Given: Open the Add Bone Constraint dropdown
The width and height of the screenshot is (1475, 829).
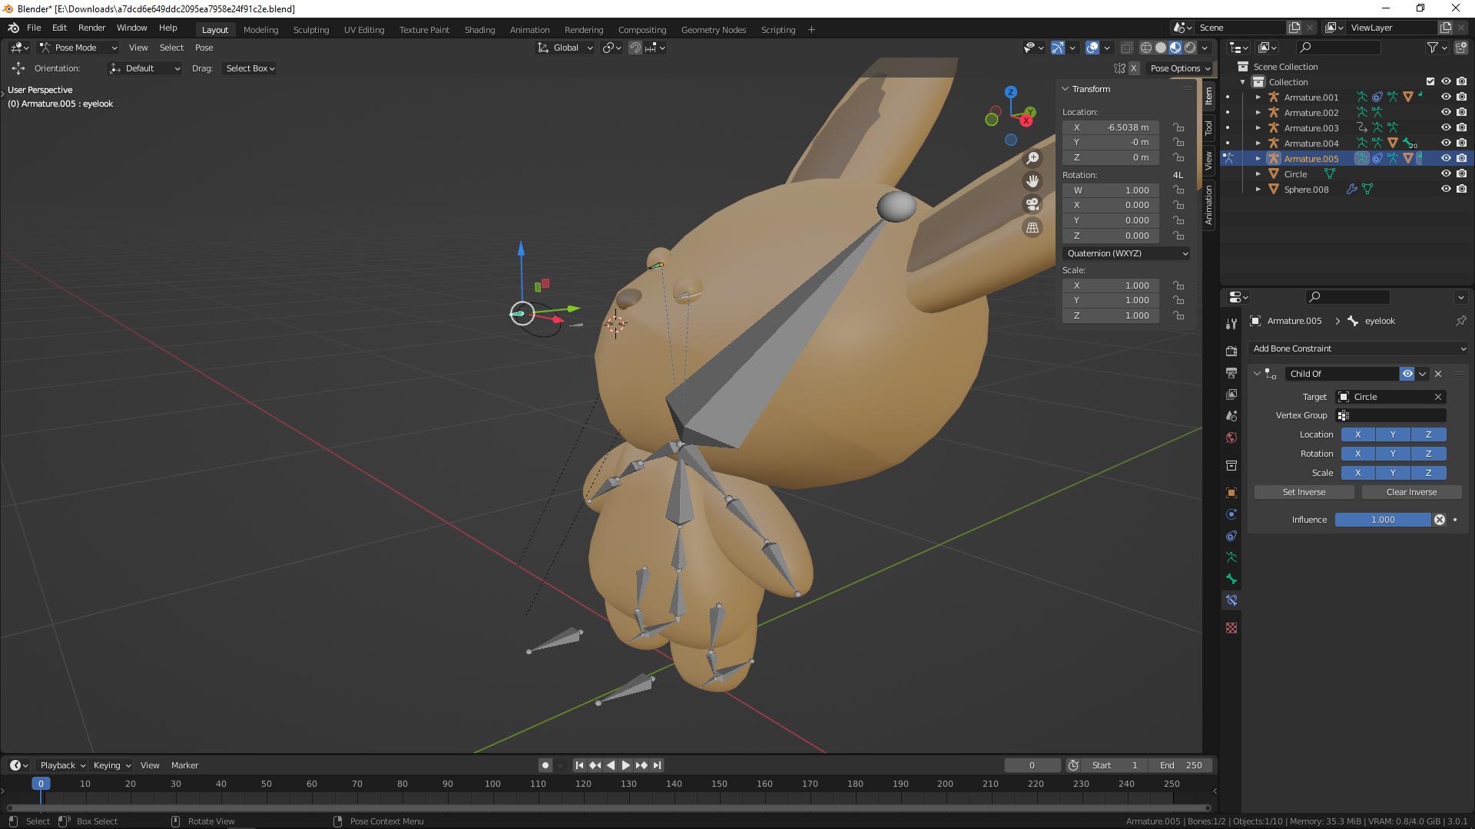Looking at the screenshot, I should click(1357, 348).
